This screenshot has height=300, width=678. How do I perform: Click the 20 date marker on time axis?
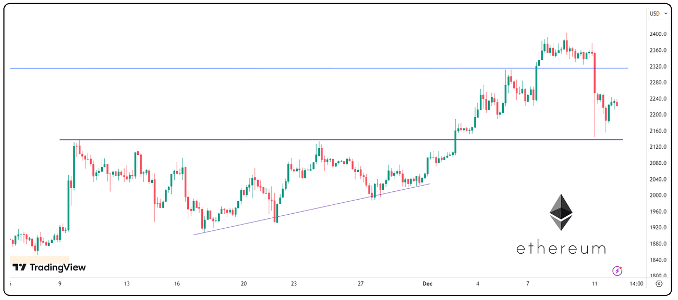point(244,284)
